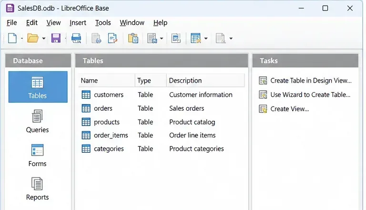Image resolution: width=366 pixels, height=210 pixels.
Task: Select the orders table icon
Action: (x=86, y=108)
